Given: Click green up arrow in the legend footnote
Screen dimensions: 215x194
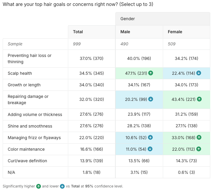Looking at the screenshot, I should [x=38, y=186].
